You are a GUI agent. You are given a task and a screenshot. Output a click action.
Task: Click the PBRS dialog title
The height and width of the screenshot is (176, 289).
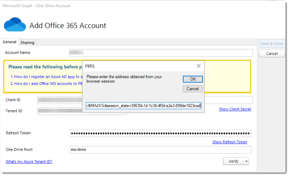point(90,66)
